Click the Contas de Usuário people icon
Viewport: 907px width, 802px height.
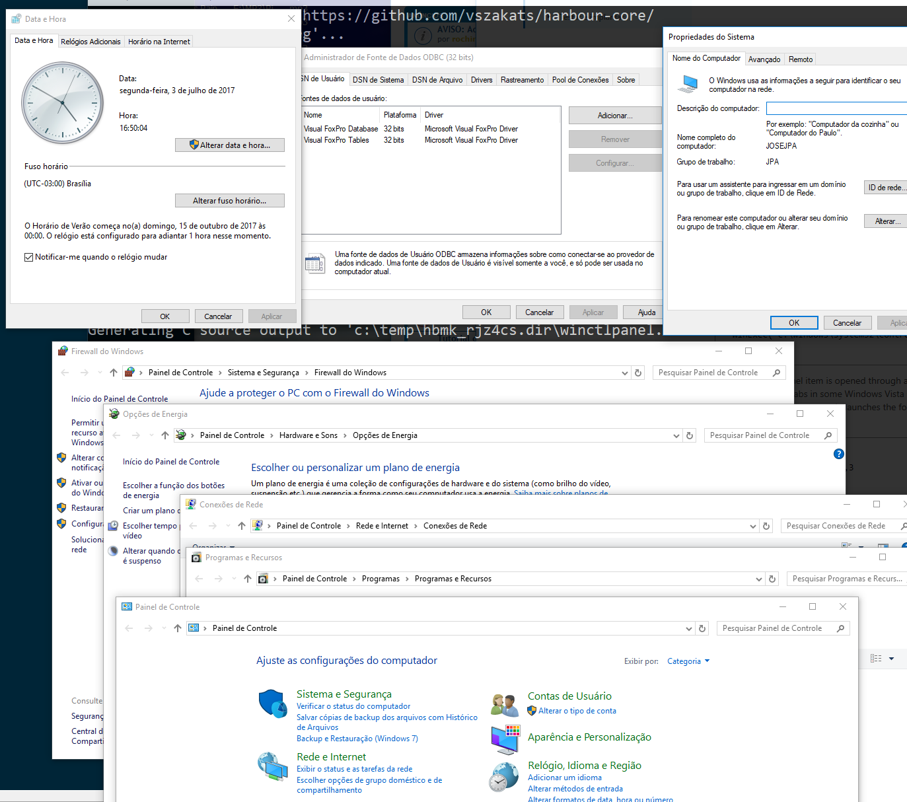(x=505, y=705)
